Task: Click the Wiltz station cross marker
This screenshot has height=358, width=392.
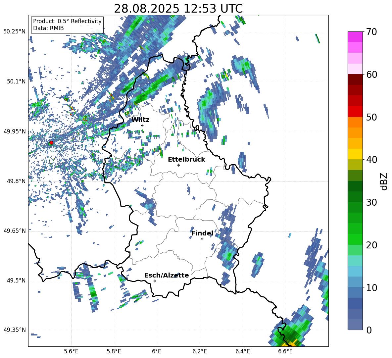Action: pyautogui.click(x=142, y=125)
